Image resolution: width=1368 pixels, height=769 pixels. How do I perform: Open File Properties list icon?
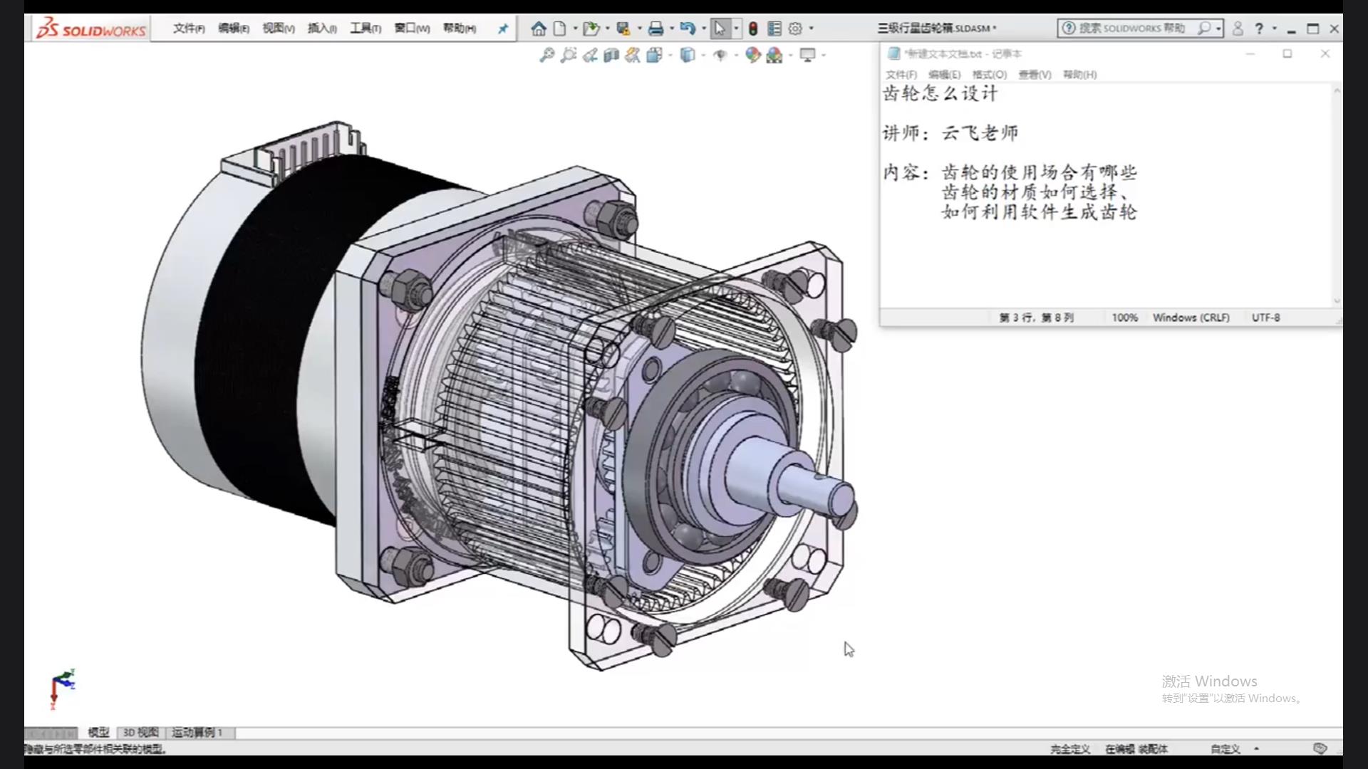click(774, 28)
